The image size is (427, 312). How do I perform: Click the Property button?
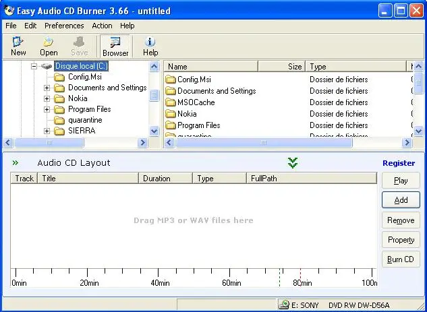tap(401, 240)
